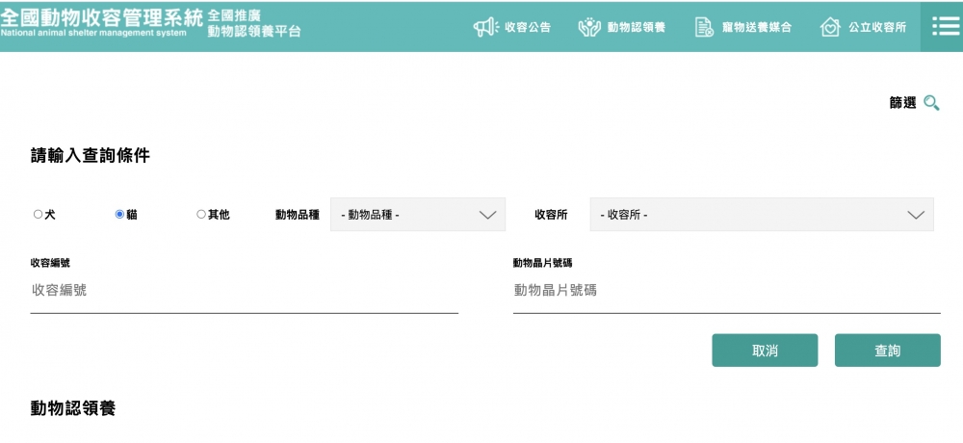Click the 全國推廣 動物認領養平台 subtitle

point(254,24)
